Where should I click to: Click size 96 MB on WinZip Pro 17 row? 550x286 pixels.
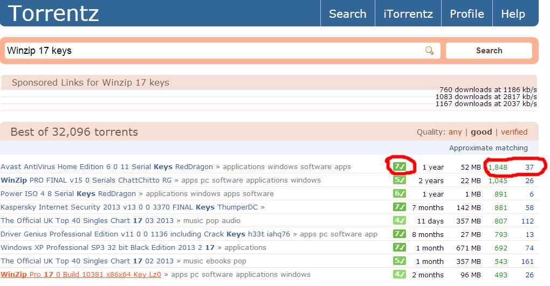pos(470,275)
